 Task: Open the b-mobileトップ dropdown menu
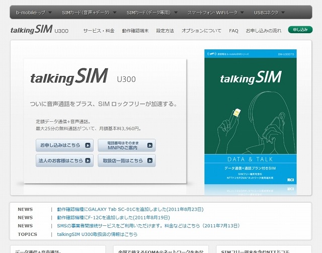click(x=34, y=13)
